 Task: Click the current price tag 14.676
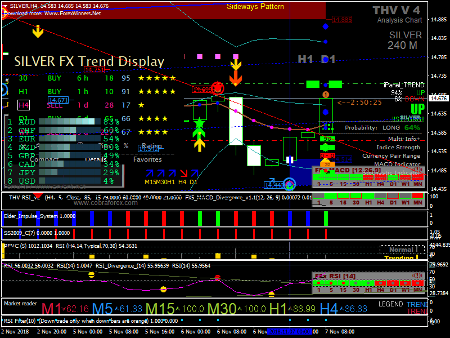point(439,98)
